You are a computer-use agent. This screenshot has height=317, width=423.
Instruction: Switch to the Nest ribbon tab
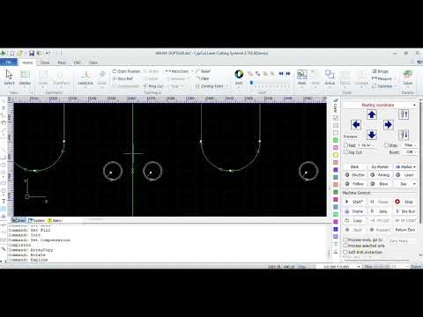click(x=62, y=63)
